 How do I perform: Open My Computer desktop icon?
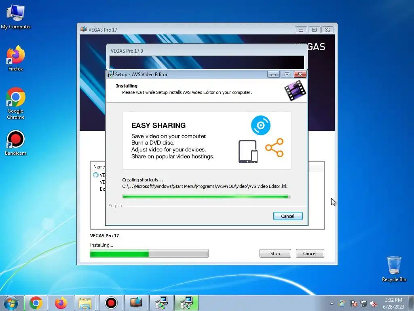16,17
